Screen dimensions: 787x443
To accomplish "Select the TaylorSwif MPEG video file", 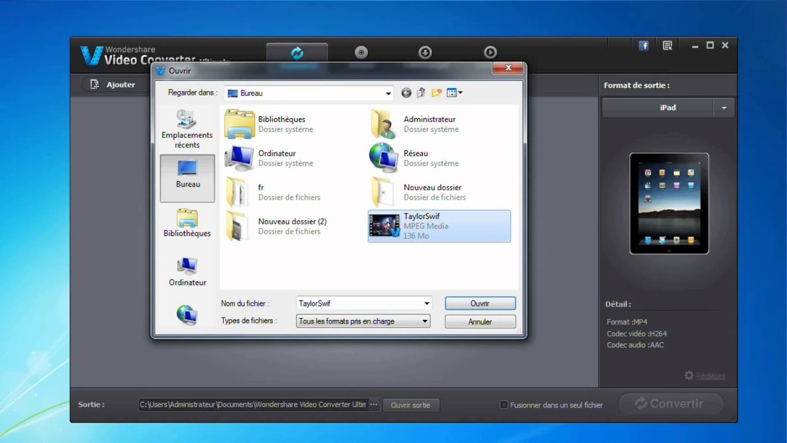I will pos(440,226).
